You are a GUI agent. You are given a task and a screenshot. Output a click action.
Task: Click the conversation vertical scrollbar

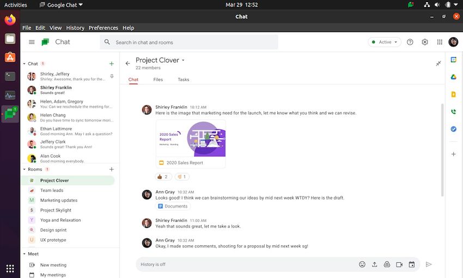442,150
